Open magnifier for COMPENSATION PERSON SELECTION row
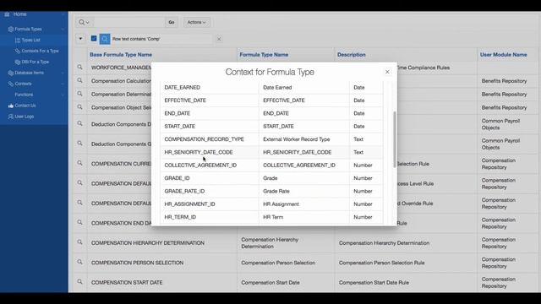541x304 pixels. pyautogui.click(x=79, y=262)
